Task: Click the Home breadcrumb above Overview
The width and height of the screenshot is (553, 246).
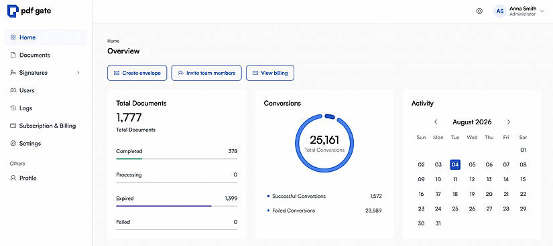Action: point(113,41)
